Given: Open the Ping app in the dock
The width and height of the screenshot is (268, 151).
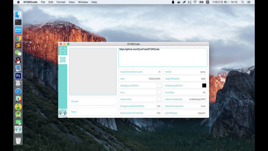Looking at the screenshot, I should [18, 30].
